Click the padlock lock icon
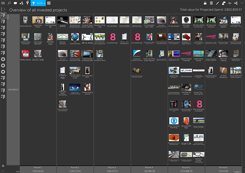Viewport: 245px width, 173px height. (205, 3)
